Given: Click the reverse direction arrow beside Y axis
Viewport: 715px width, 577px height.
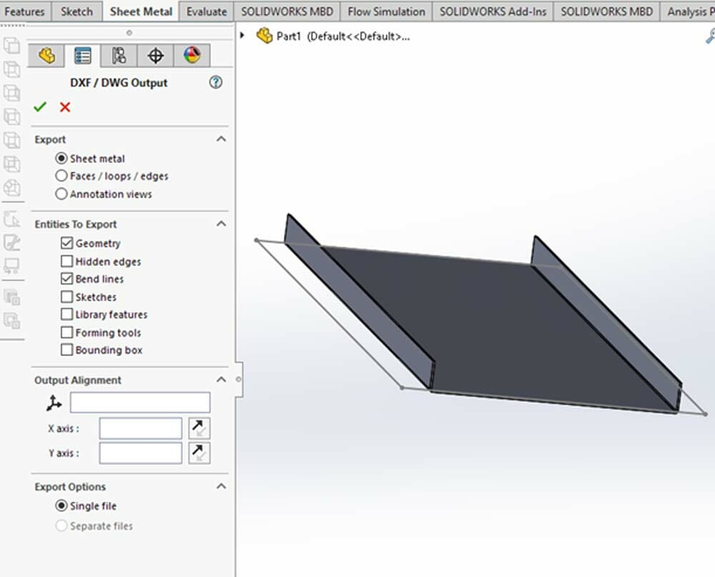Looking at the screenshot, I should [x=199, y=453].
